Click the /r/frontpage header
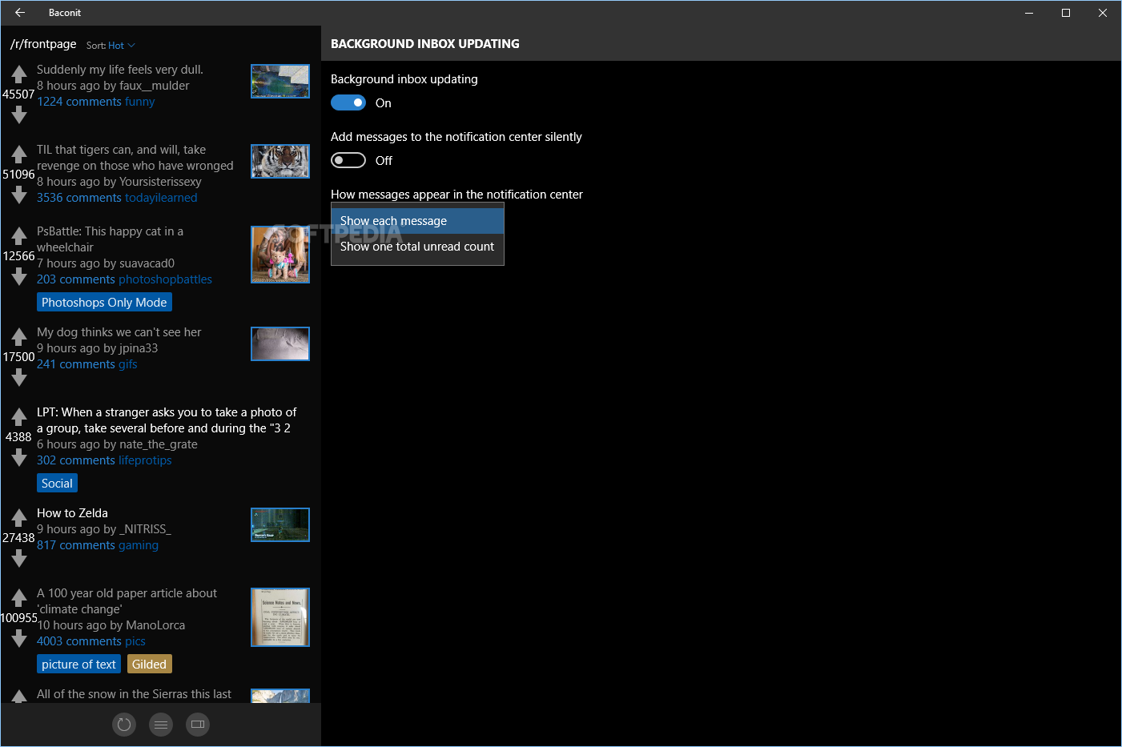1122x747 pixels. (x=43, y=44)
